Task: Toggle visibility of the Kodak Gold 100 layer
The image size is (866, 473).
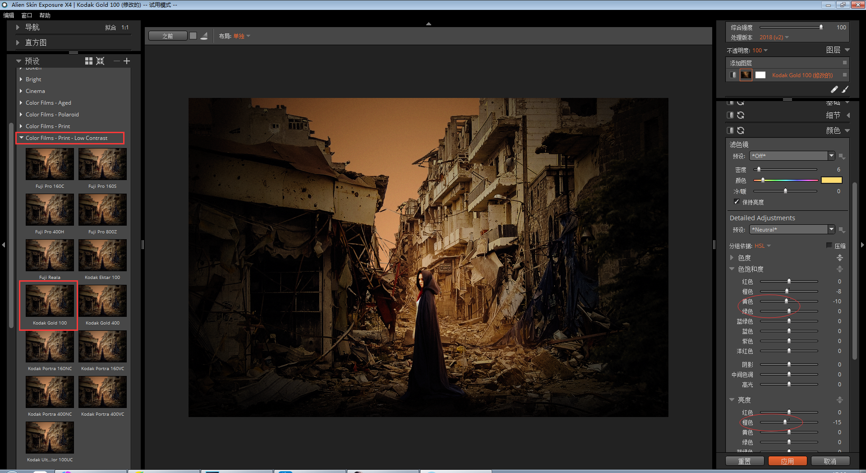Action: 733,75
